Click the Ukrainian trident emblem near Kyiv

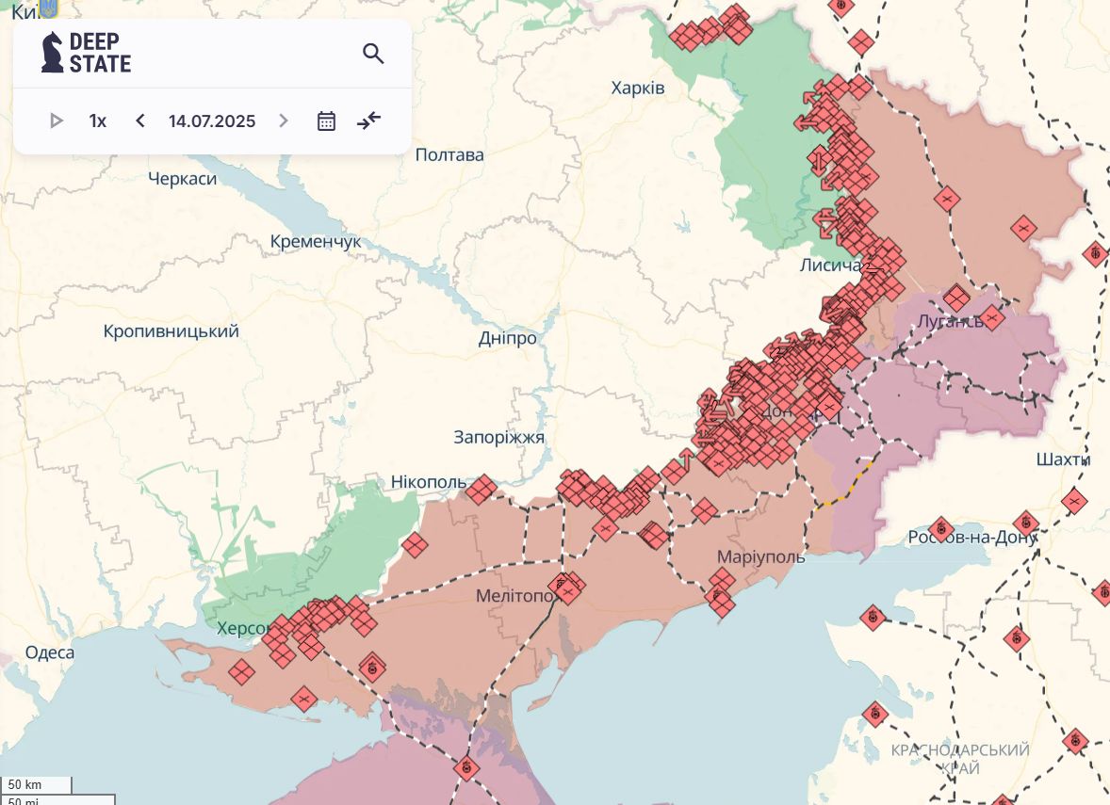click(x=48, y=8)
